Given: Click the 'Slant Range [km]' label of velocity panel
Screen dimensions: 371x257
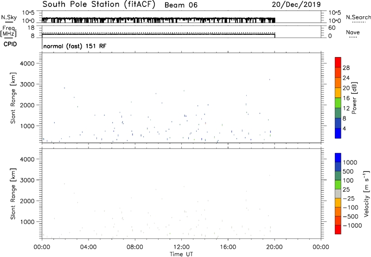Looking at the screenshot, I should pos(13,194).
